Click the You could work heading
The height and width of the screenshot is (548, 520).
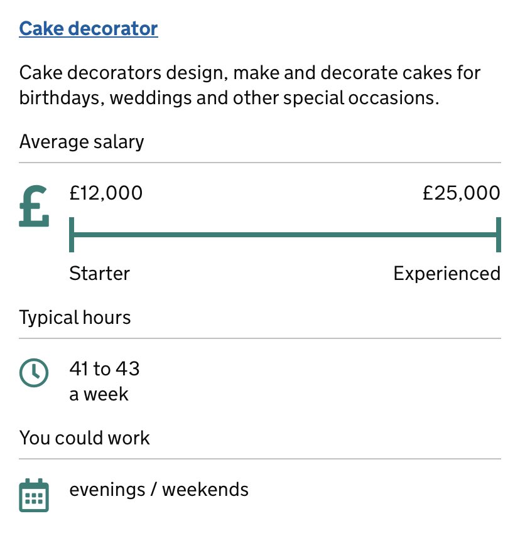(x=85, y=438)
